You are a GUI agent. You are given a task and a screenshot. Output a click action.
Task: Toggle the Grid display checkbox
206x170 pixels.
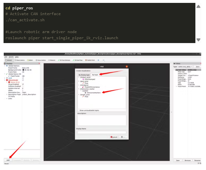(23, 78)
